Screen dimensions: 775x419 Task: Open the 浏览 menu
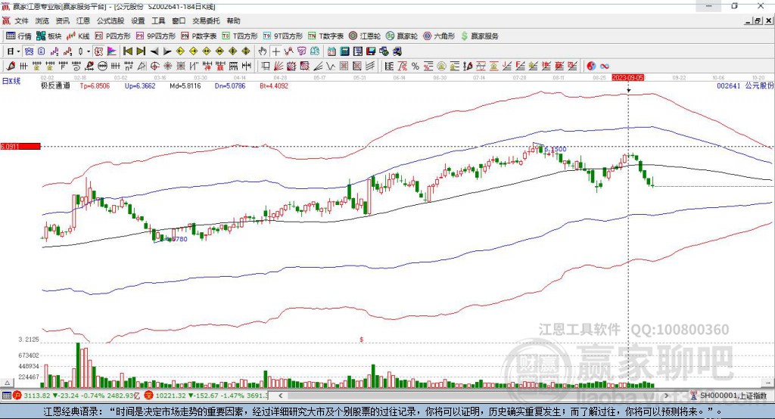click(42, 20)
